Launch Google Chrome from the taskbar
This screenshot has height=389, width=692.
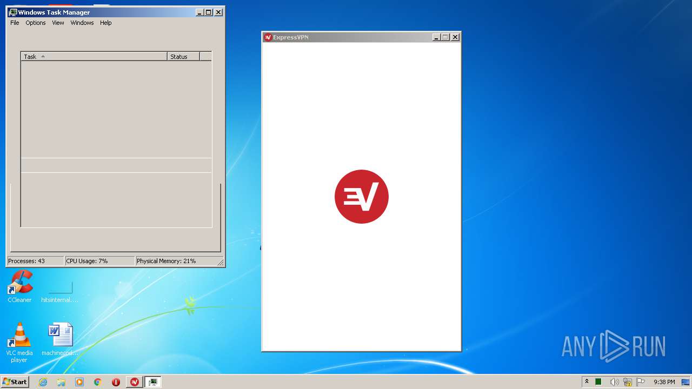(x=98, y=382)
